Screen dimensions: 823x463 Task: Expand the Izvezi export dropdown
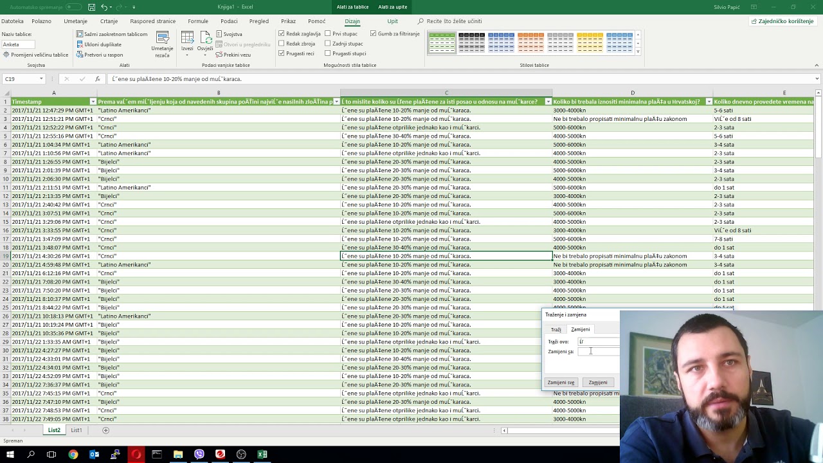point(187,55)
